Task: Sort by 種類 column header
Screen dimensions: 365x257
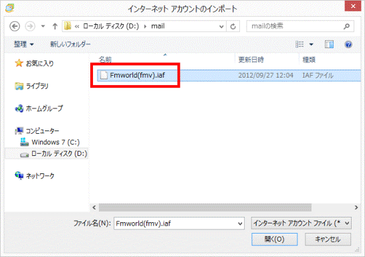Action: (x=309, y=60)
